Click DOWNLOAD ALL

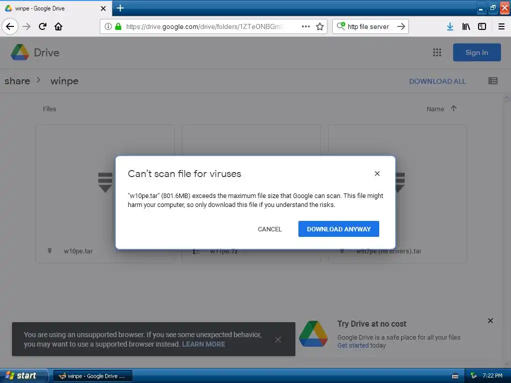point(437,81)
